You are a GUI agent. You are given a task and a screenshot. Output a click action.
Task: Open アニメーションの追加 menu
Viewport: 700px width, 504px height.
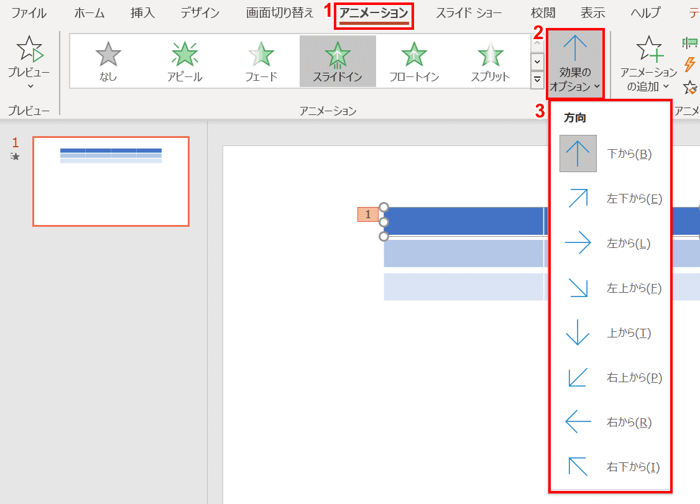648,64
